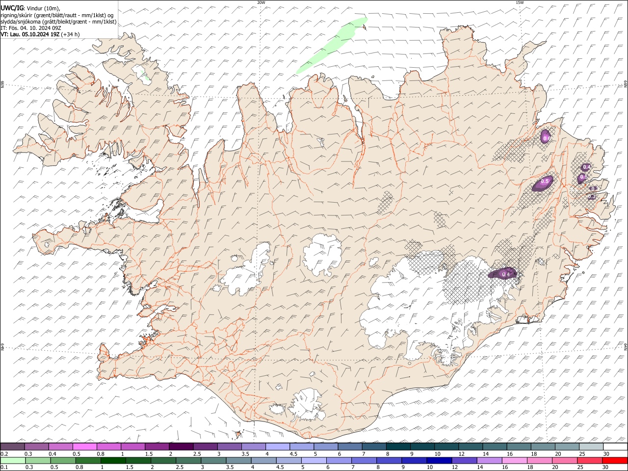Click the 15W longitude label
Screen dimensions: 628x471
point(519,2)
